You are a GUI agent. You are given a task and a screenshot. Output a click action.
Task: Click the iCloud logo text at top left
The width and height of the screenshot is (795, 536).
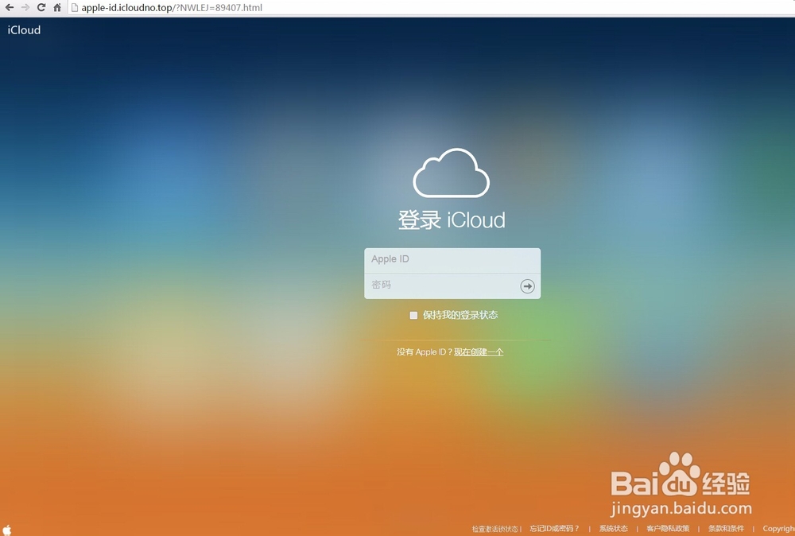[24, 30]
